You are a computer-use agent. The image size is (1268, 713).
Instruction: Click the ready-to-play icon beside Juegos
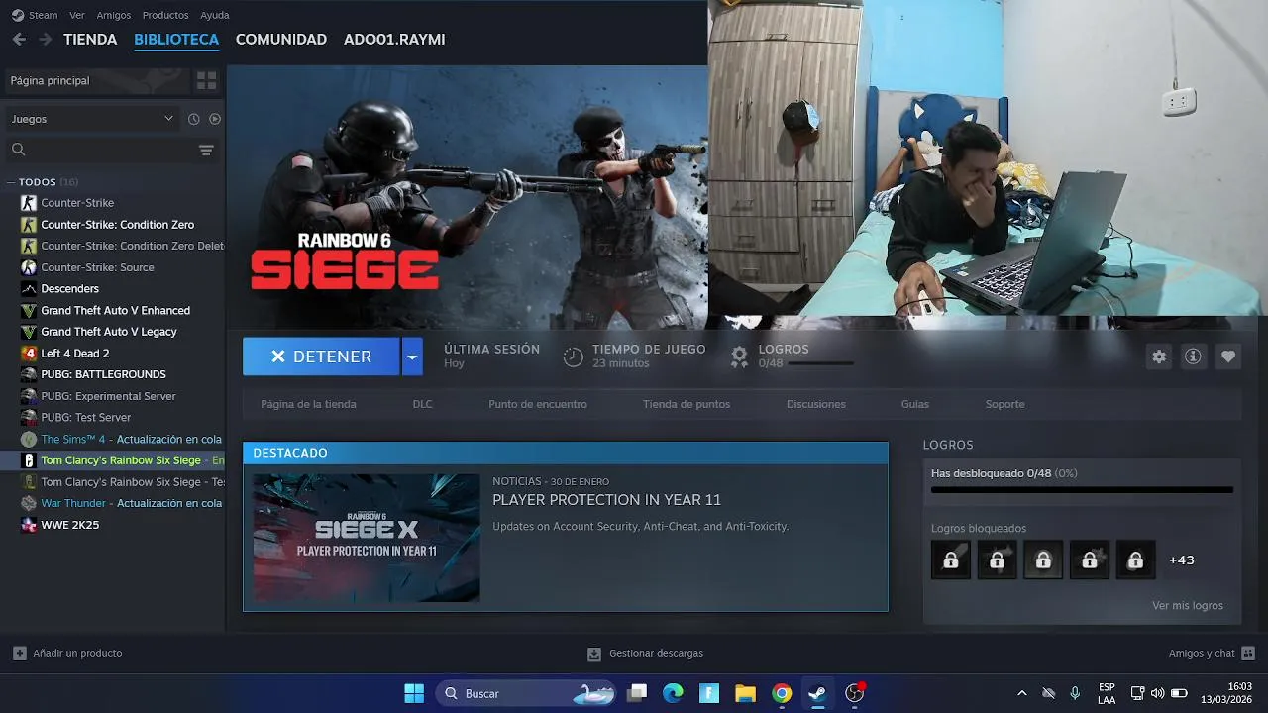tap(215, 119)
